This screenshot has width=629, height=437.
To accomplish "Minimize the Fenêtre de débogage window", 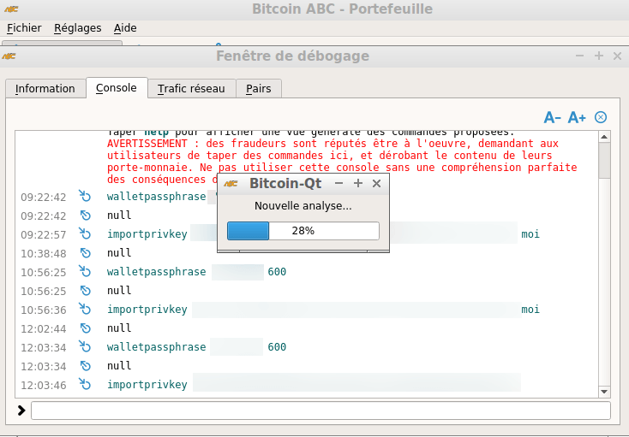I will [579, 56].
